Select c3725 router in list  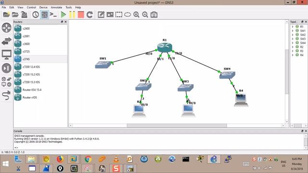tap(40, 51)
